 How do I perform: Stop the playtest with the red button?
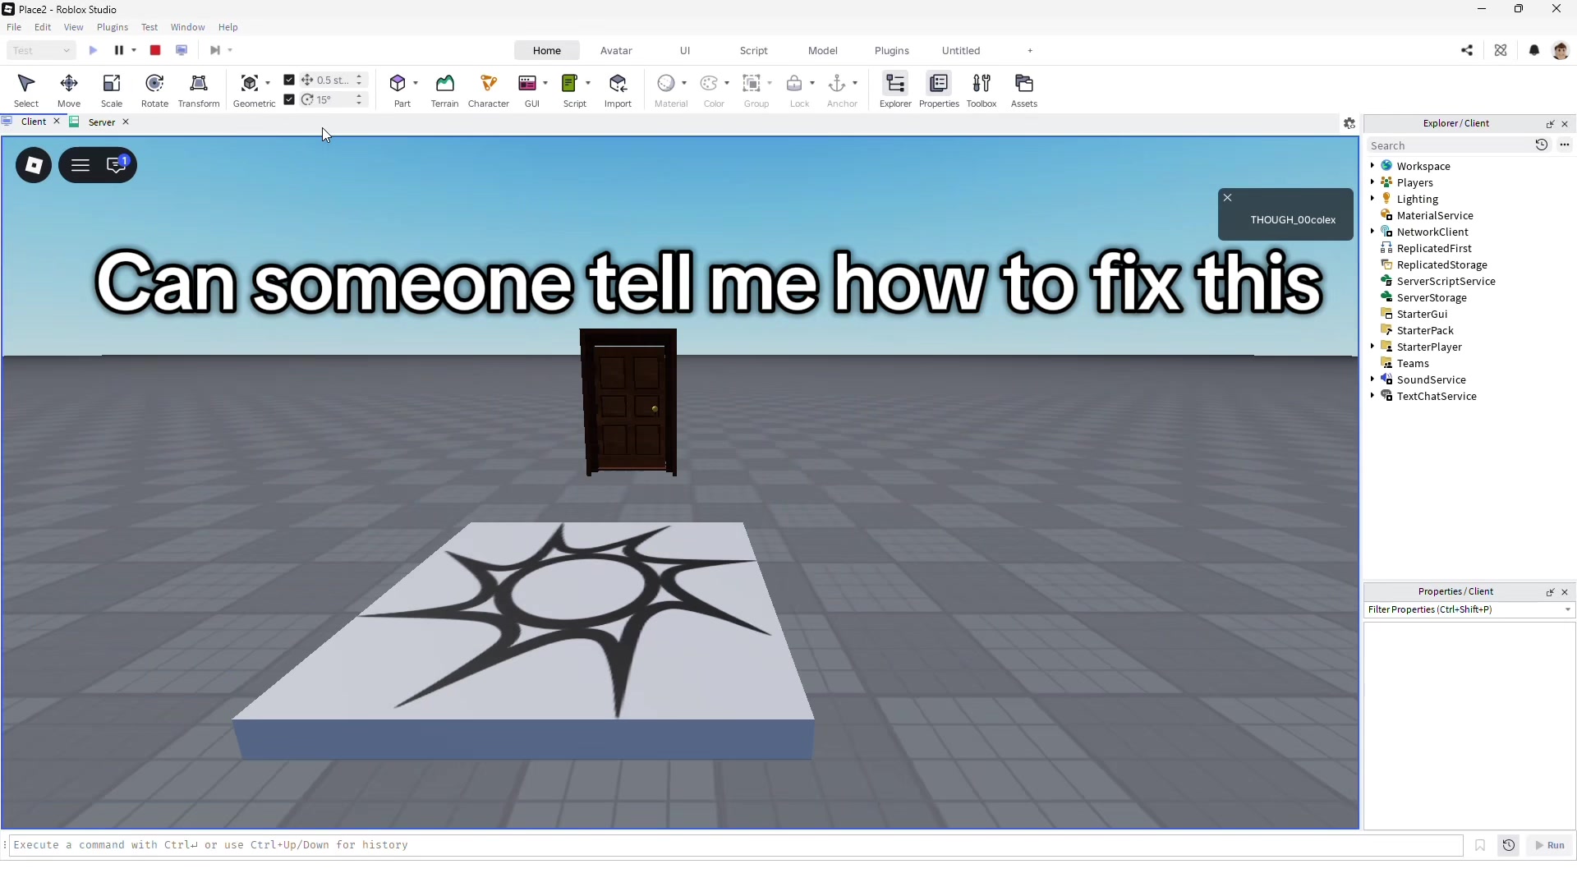point(155,50)
